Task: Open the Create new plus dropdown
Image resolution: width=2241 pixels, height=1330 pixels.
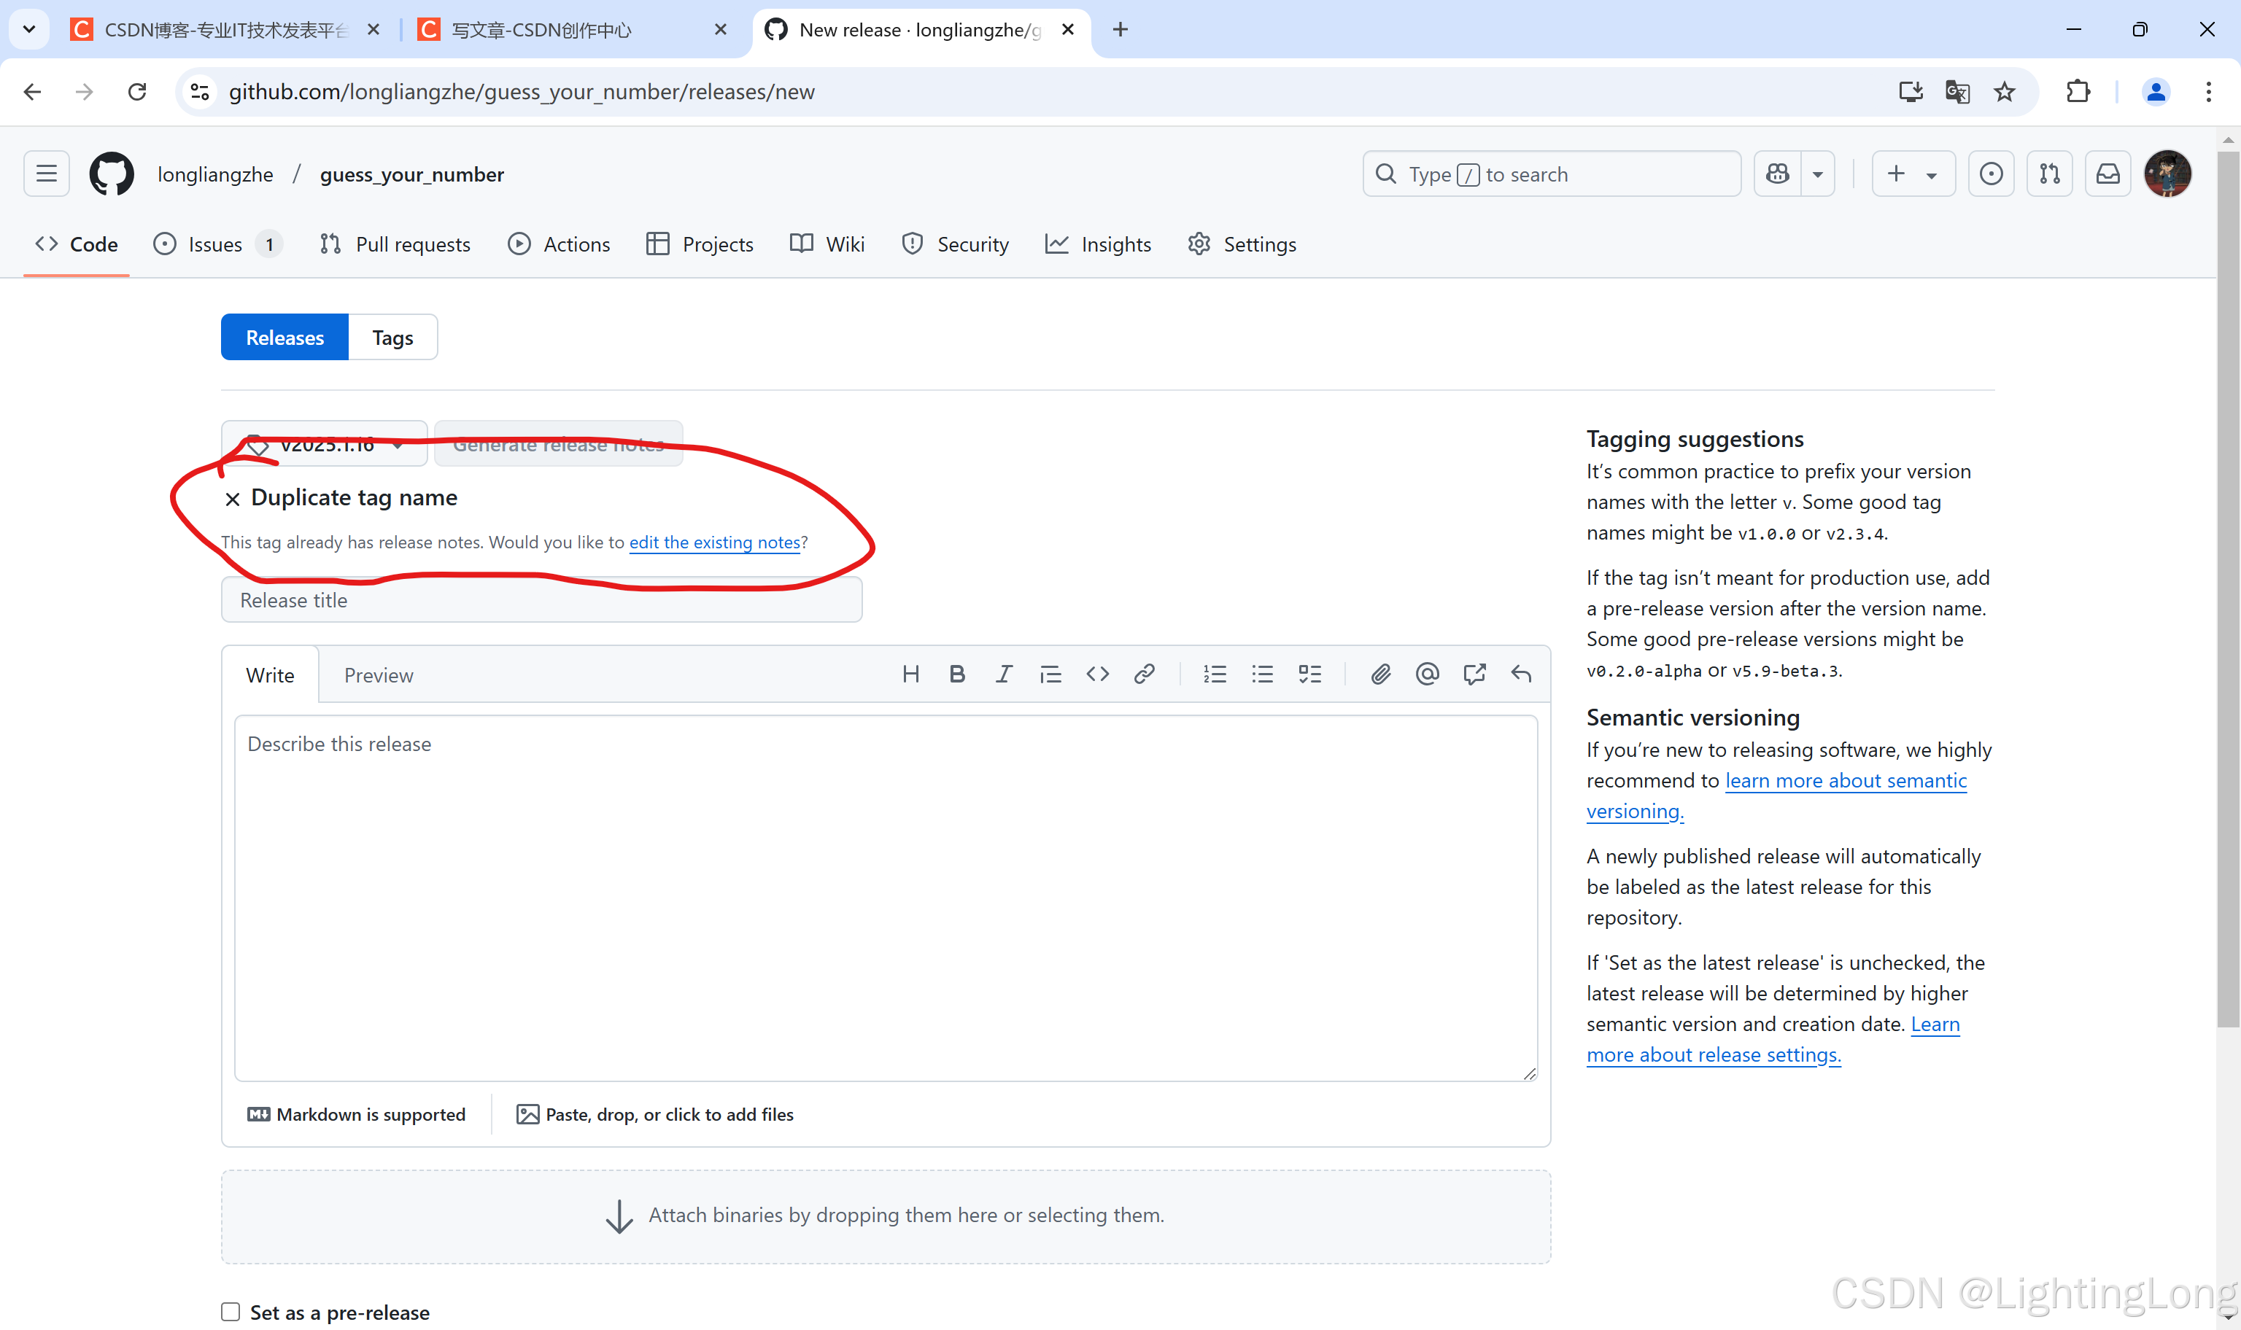Action: 1913,174
